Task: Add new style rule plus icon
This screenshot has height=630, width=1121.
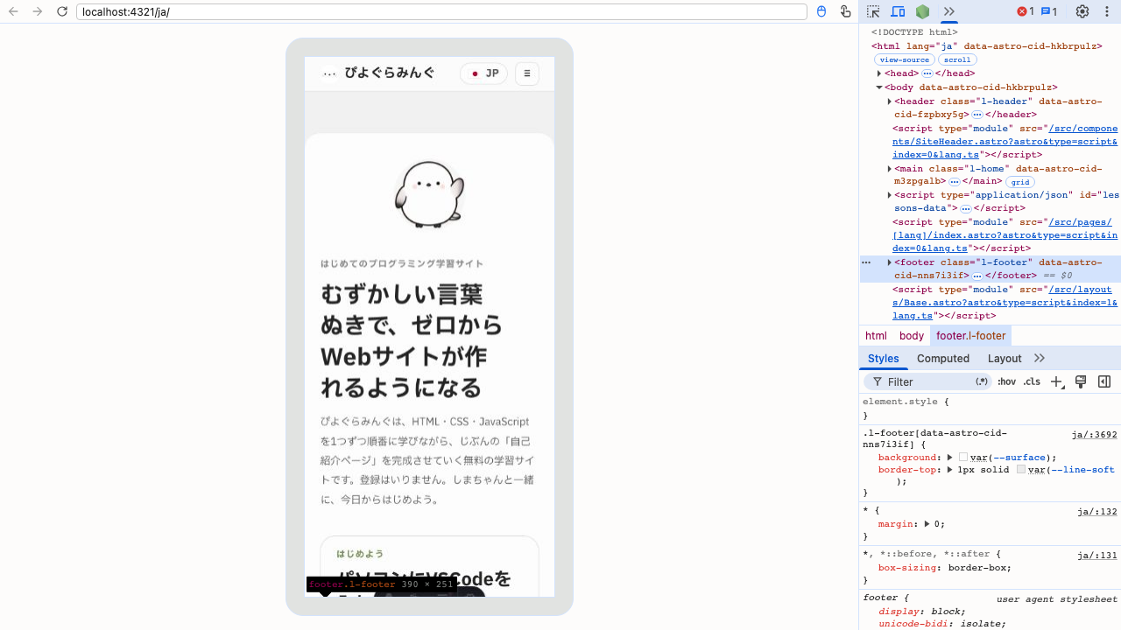Action: [1057, 382]
